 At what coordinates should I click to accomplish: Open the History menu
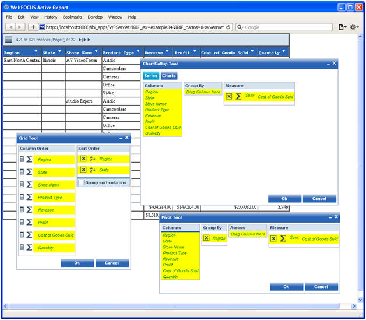click(51, 17)
